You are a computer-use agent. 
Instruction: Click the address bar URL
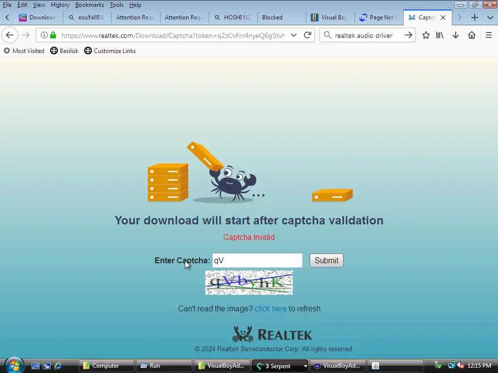pyautogui.click(x=173, y=35)
